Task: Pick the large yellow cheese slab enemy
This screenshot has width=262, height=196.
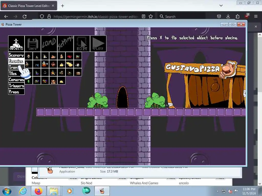Action: click(x=70, y=64)
